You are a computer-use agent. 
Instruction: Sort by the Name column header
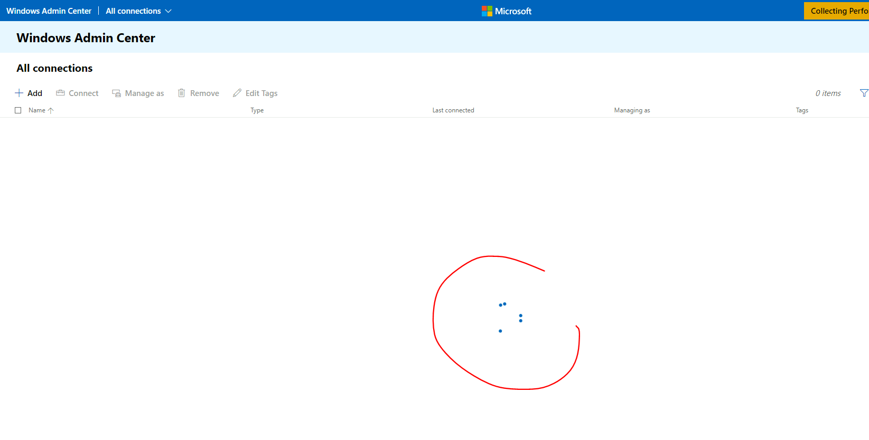tap(37, 110)
